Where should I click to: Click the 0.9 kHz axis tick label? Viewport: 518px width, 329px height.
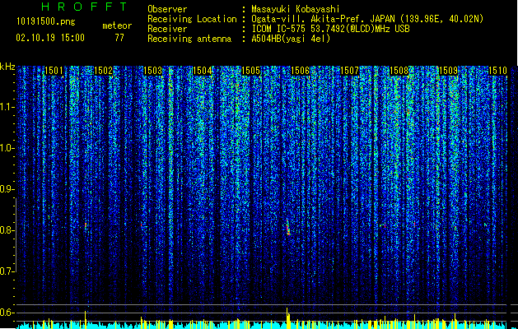click(x=7, y=189)
